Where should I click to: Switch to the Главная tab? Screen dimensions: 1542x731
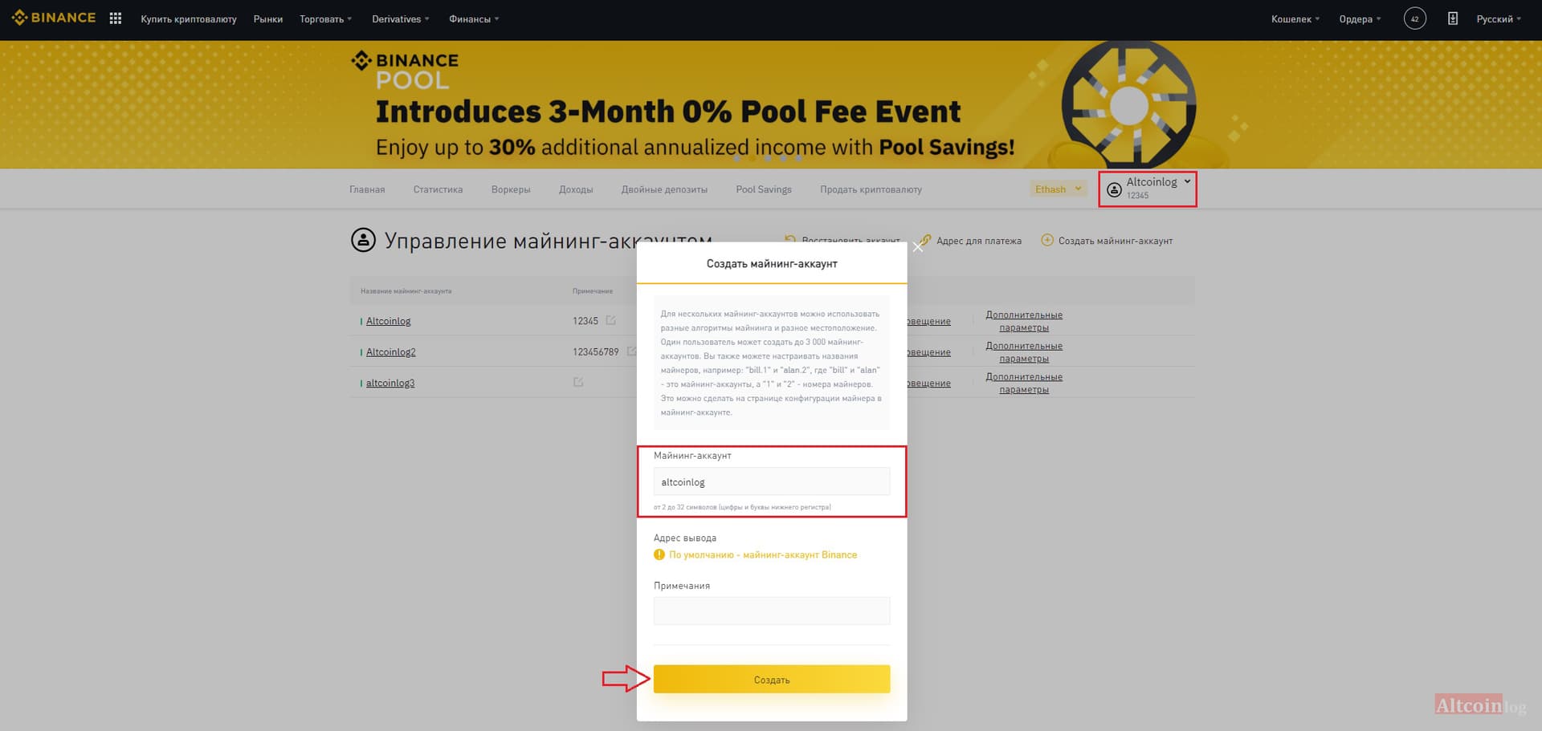[367, 189]
